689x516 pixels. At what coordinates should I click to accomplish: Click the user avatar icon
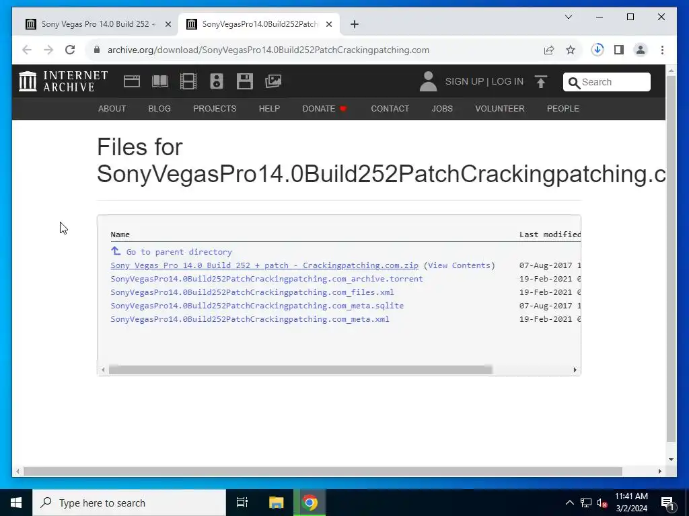pos(428,81)
